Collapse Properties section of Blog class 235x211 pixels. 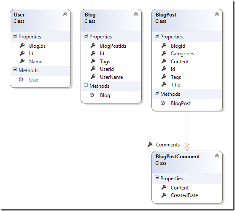[x=86, y=36]
